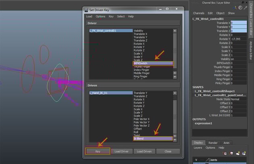Click the Key button in Set Driven Key

point(98,151)
